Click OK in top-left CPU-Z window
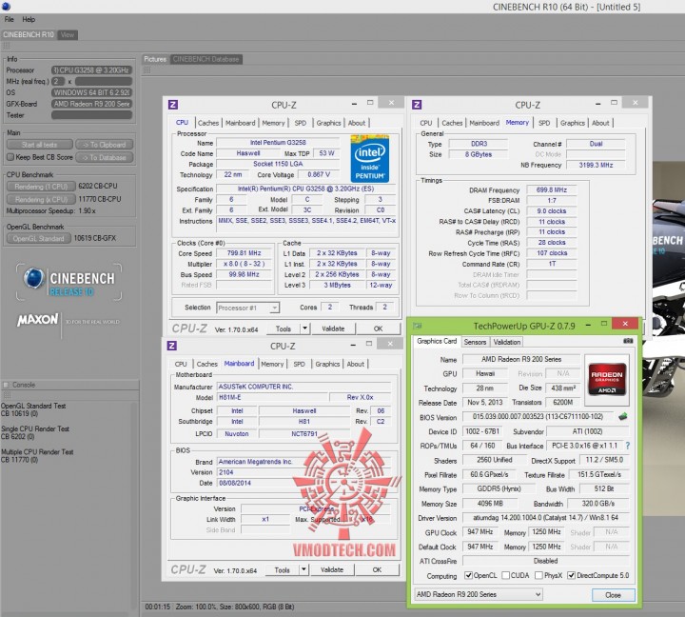Screen dimensions: 685x617 [x=379, y=328]
